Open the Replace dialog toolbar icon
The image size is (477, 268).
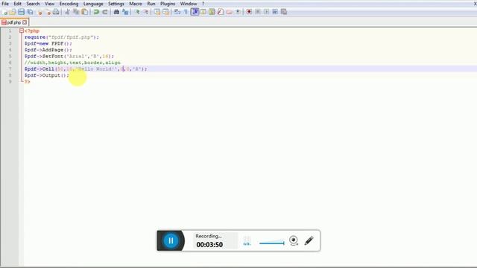click(x=125, y=12)
